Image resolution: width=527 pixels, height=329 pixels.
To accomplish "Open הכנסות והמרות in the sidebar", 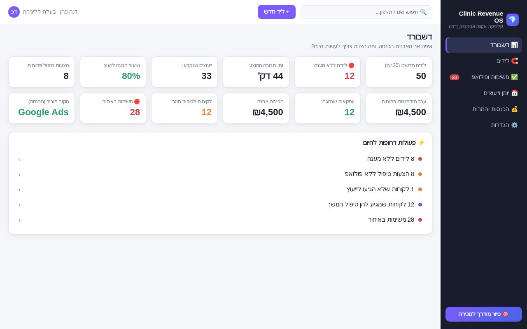I will 484,109.
